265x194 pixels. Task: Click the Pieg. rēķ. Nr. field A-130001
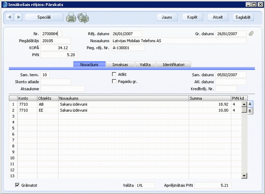pos(128,48)
